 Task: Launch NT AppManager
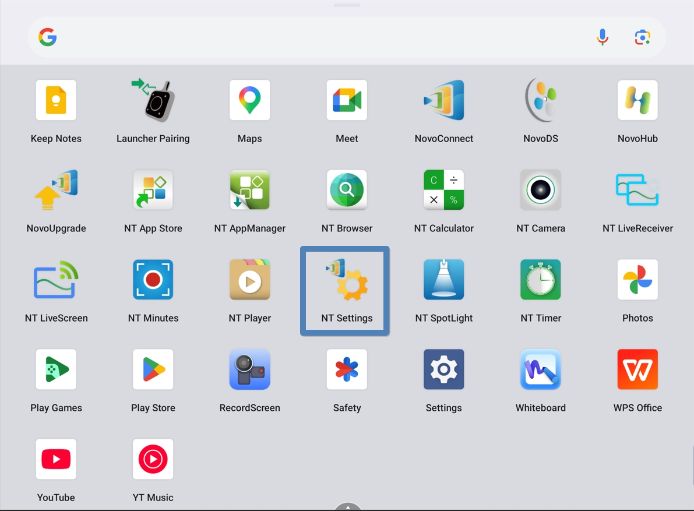pyautogui.click(x=249, y=191)
